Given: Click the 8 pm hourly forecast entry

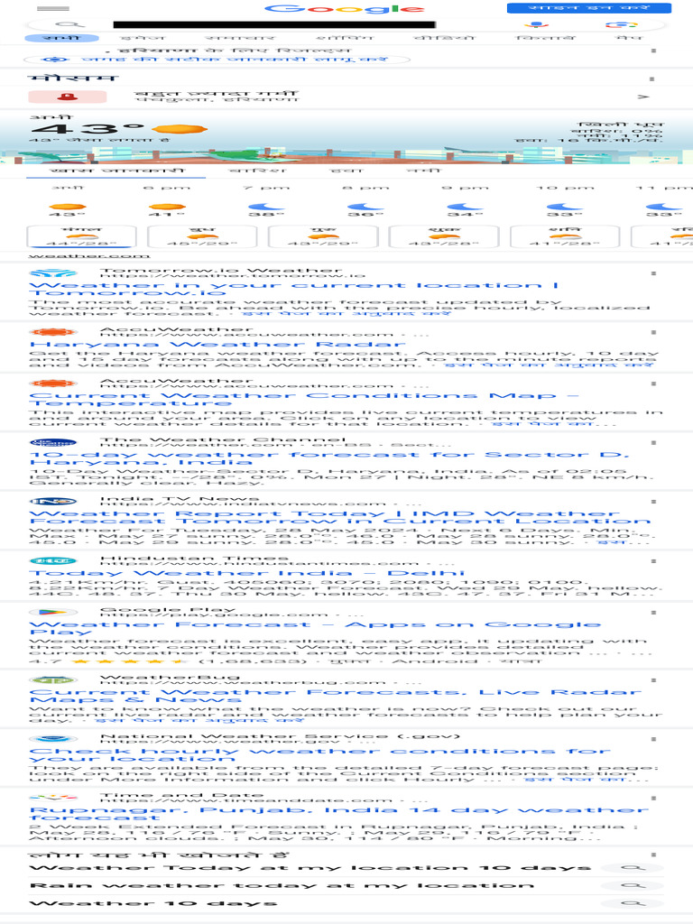Looking at the screenshot, I should (365, 201).
